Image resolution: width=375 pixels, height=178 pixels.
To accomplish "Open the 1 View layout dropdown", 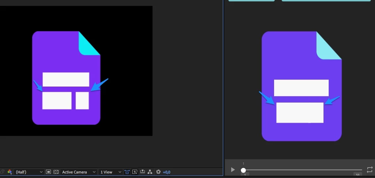I will (110, 172).
